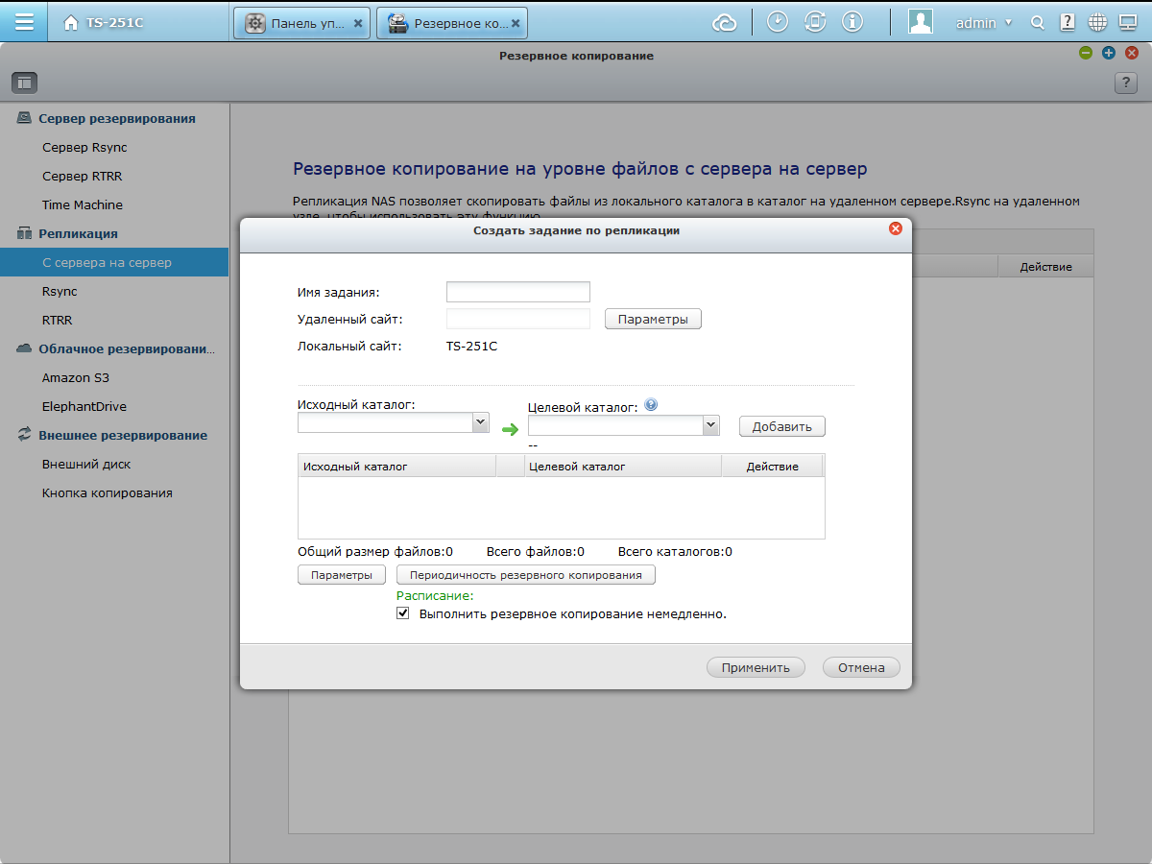Toggle the sidebar panel icon
This screenshot has height=864, width=1152.
(x=24, y=83)
